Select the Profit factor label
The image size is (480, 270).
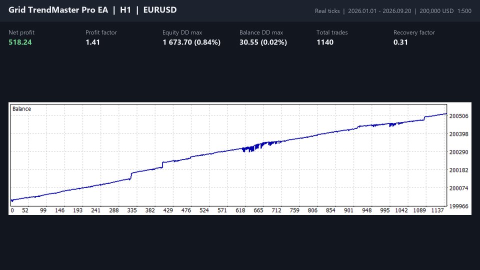pyautogui.click(x=101, y=32)
